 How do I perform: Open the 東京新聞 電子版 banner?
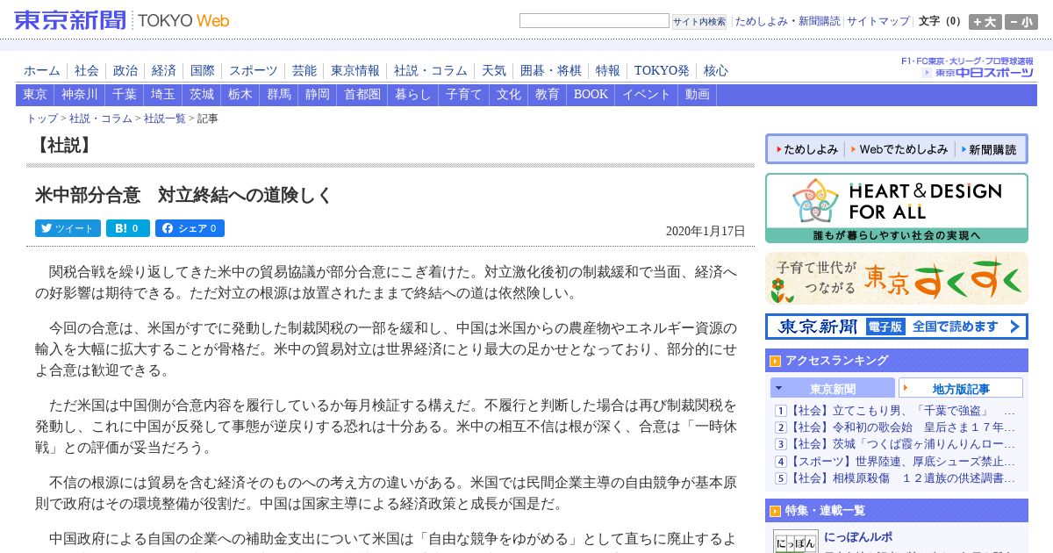click(897, 327)
